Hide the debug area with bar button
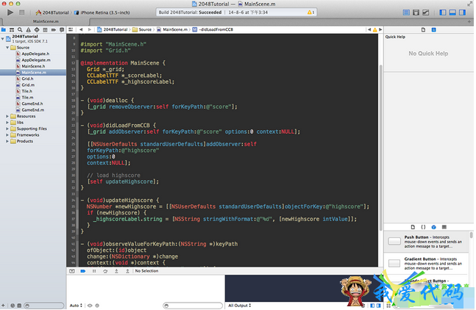 (x=72, y=271)
